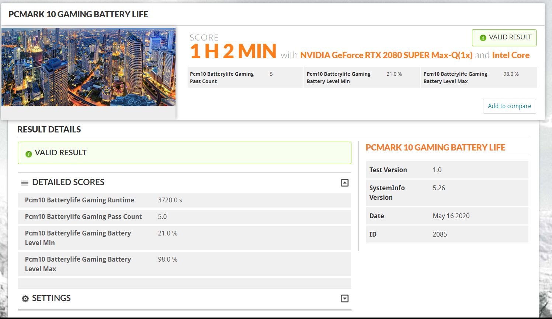Viewport: 552px width, 319px height.
Task: Click the gear icon beside SETTINGS
Action: [25, 299]
